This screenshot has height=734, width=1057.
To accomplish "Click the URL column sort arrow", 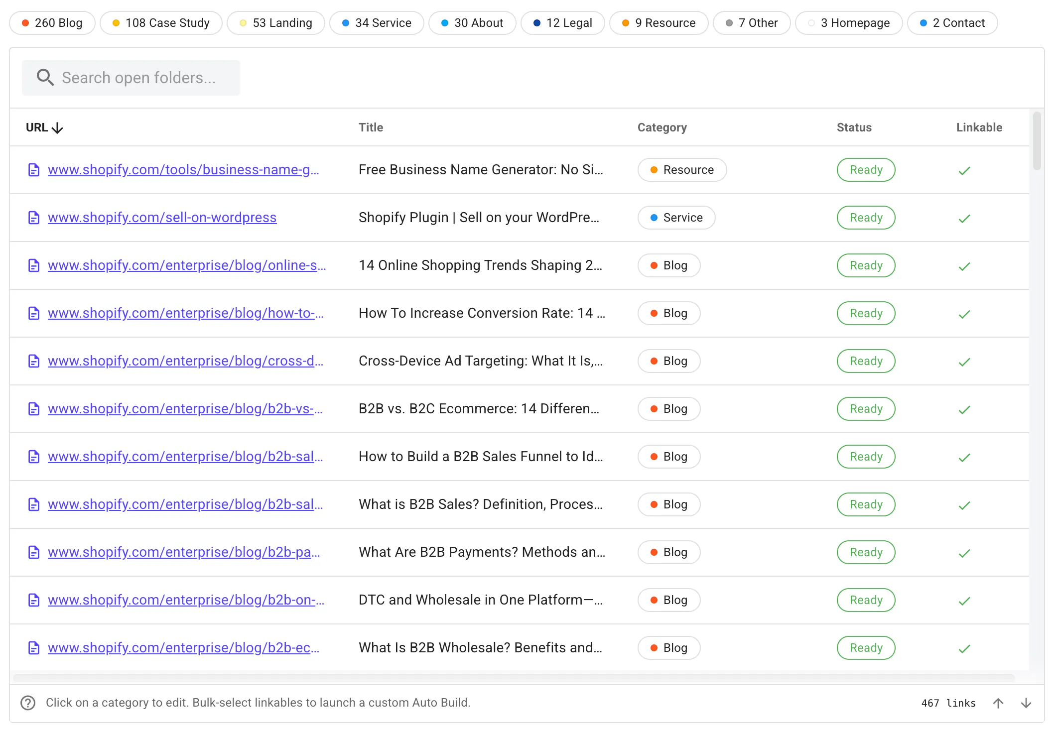I will tap(58, 128).
